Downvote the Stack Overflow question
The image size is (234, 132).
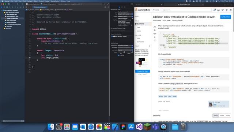[155, 34]
